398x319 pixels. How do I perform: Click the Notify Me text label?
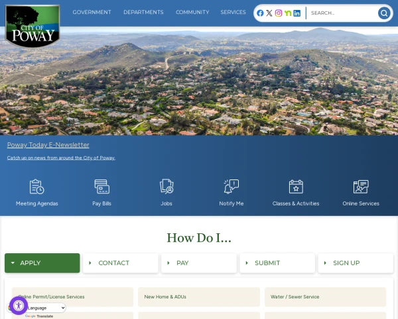click(232, 203)
